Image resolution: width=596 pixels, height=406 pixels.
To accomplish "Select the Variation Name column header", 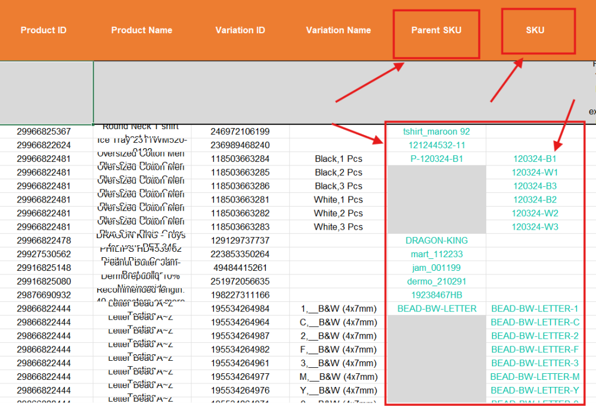I will tap(338, 30).
